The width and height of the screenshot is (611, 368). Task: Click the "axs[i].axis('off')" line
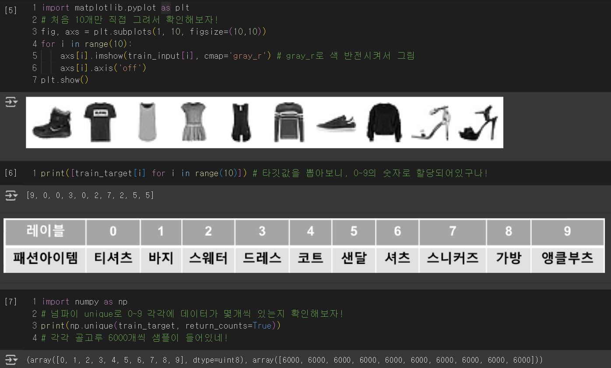[x=103, y=68]
